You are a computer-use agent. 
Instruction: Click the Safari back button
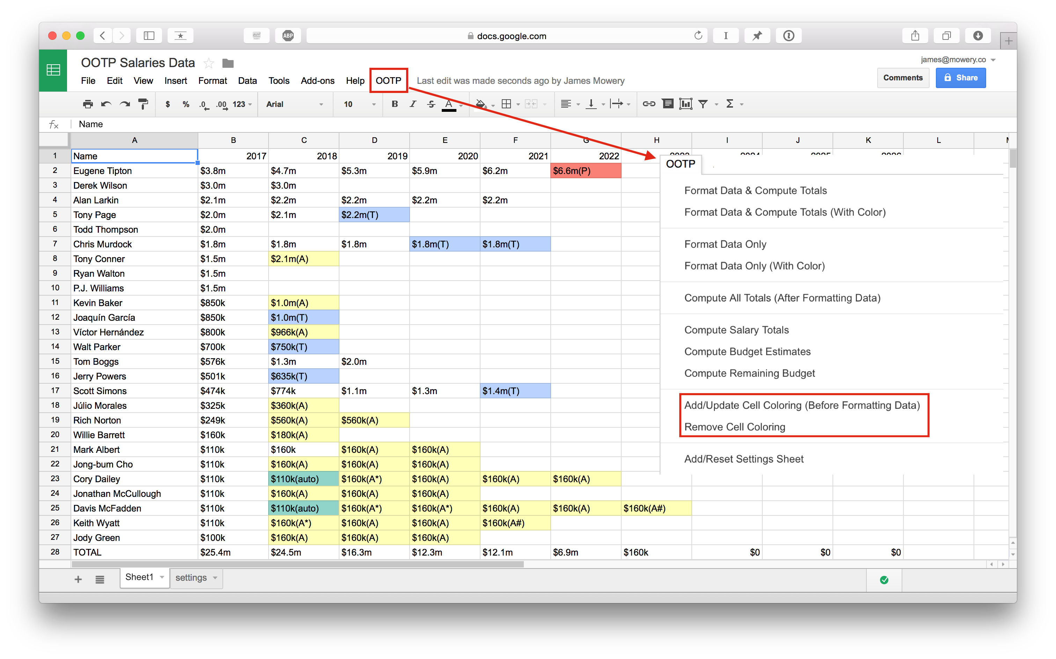pyautogui.click(x=103, y=36)
